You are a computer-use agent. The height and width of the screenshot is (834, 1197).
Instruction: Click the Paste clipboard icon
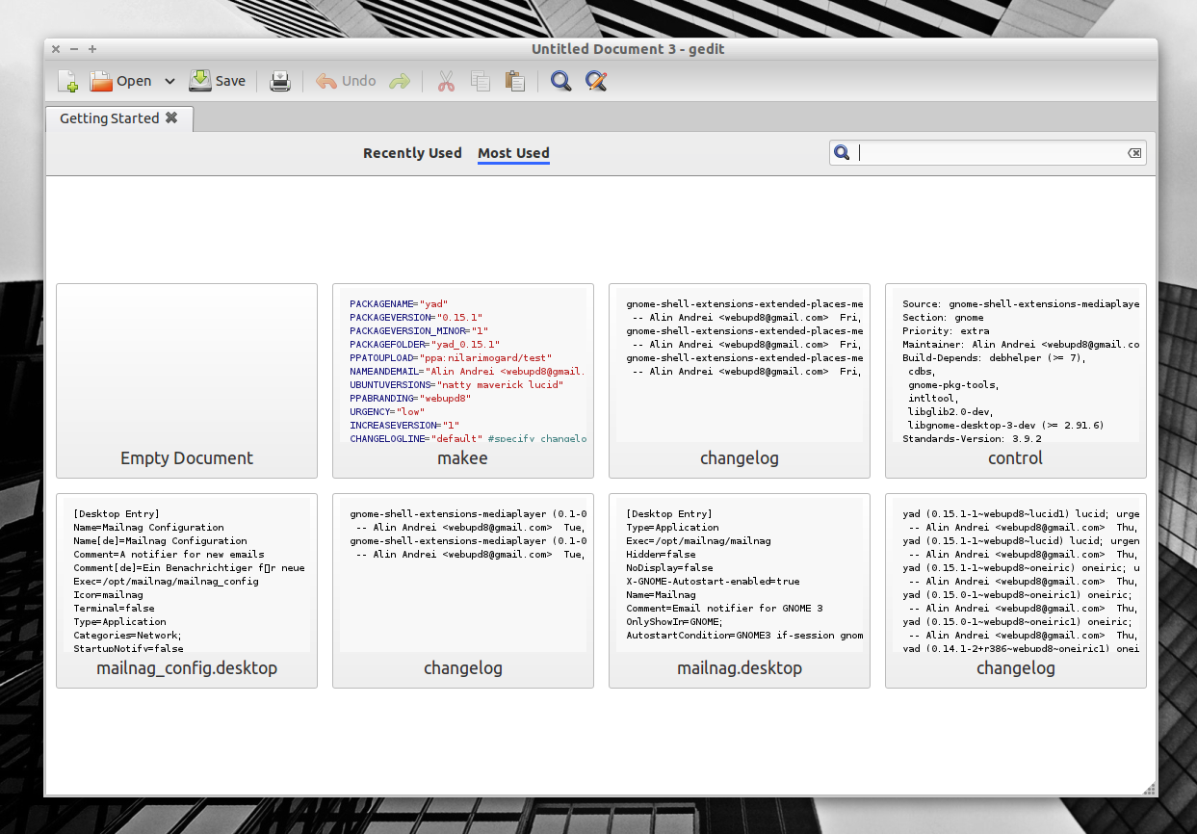point(515,81)
